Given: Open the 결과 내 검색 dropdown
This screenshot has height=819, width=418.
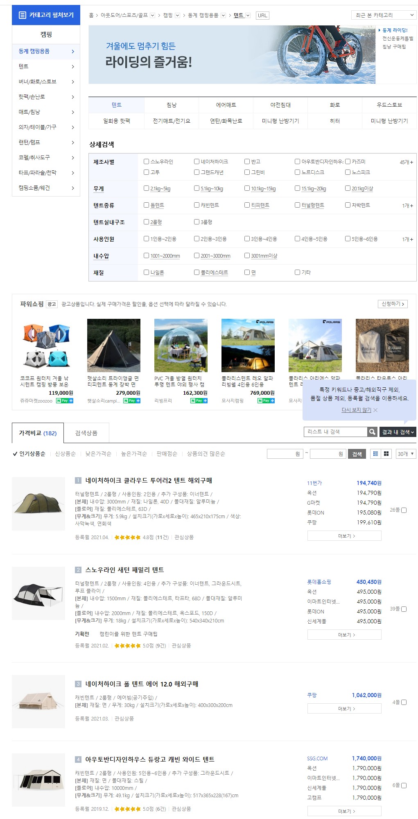Looking at the screenshot, I should pos(398,432).
